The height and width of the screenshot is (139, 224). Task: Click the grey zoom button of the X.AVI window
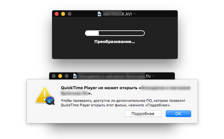click(x=70, y=14)
